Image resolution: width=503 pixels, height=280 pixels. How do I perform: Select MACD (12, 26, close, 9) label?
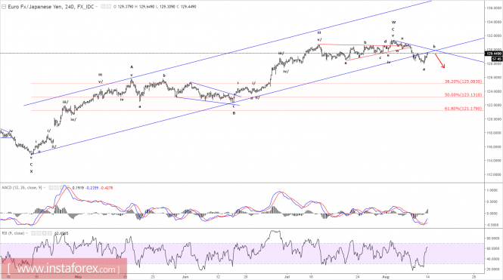click(x=22, y=187)
